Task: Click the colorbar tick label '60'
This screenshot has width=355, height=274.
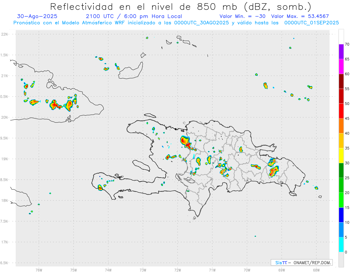Action: 347,74
